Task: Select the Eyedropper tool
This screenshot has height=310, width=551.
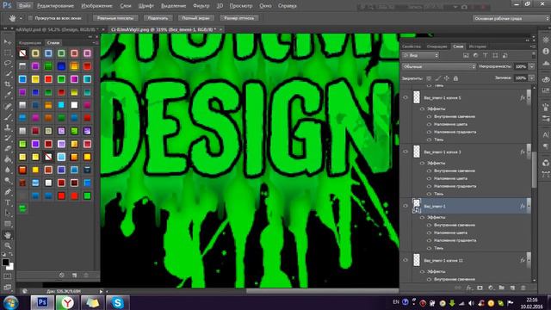Action: [8, 95]
